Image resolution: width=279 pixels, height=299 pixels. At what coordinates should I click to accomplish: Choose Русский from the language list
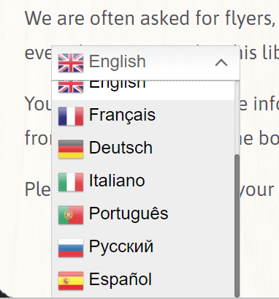coord(143,248)
